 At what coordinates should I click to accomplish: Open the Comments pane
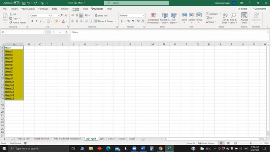point(259,9)
